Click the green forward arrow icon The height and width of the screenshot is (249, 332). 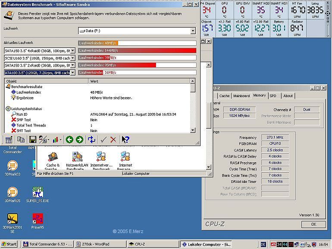[80, 139]
